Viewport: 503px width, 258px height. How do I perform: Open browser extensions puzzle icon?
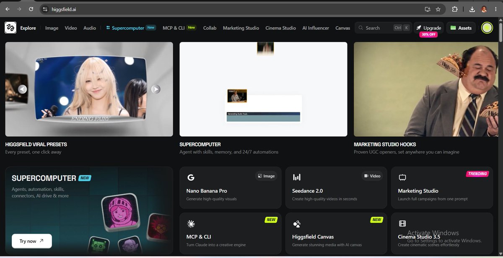[455, 9]
